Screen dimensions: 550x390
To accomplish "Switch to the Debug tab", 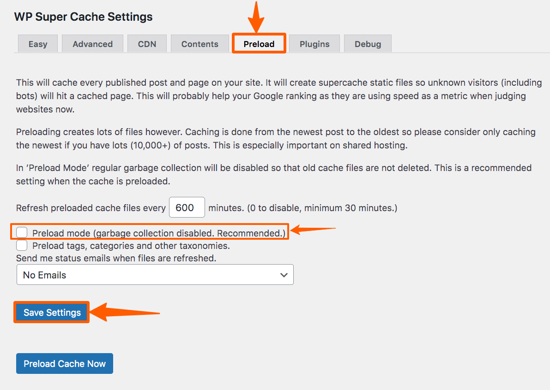I will tap(368, 43).
